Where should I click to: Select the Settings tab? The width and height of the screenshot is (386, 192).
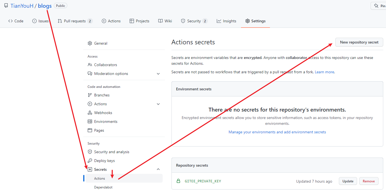click(x=255, y=21)
